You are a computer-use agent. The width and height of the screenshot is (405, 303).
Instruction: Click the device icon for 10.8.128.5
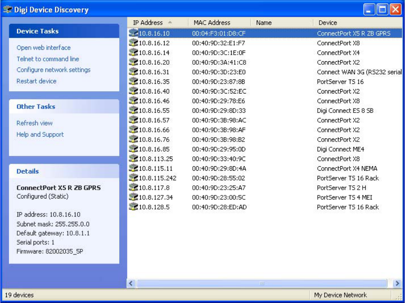pyautogui.click(x=133, y=207)
